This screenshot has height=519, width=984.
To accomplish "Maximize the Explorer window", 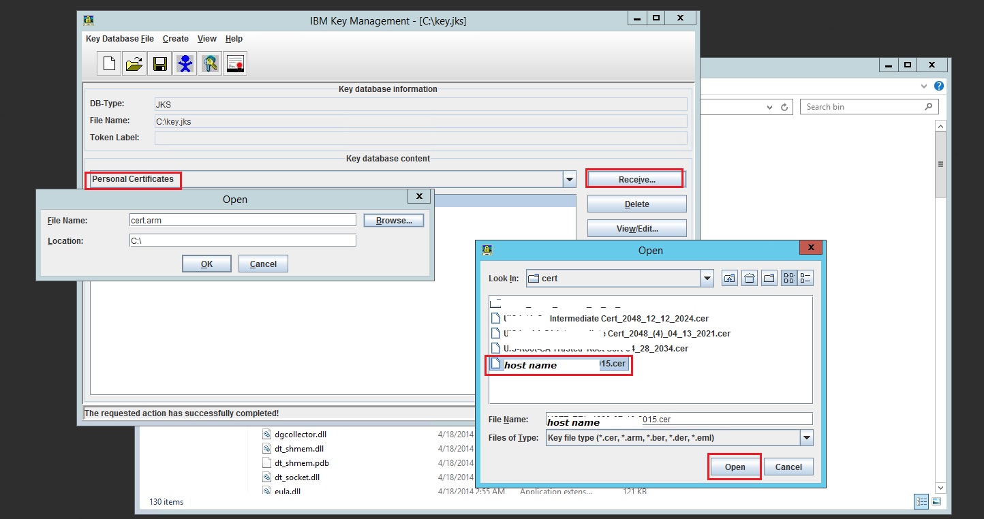I will pos(908,65).
